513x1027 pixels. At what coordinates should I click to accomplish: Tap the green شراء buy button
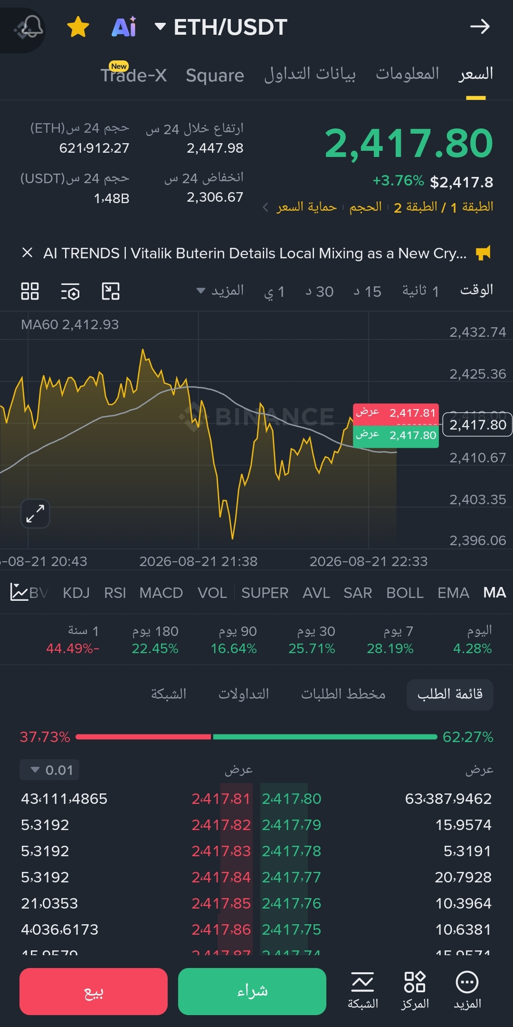pos(252,991)
